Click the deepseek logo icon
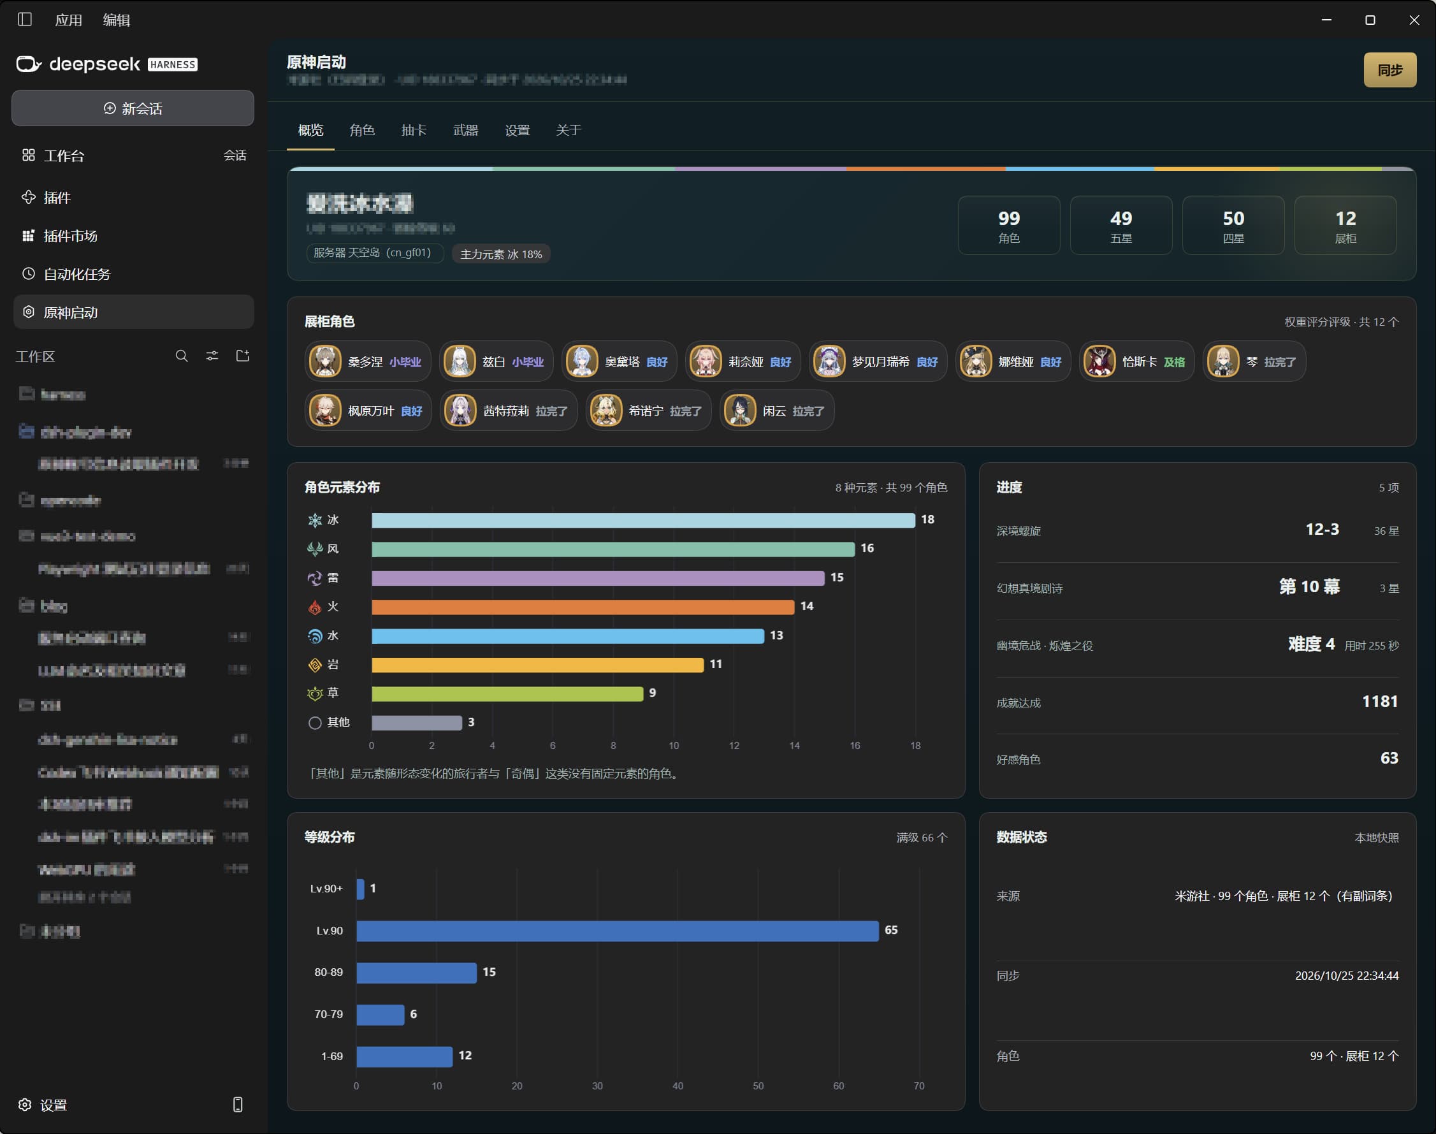 29,64
